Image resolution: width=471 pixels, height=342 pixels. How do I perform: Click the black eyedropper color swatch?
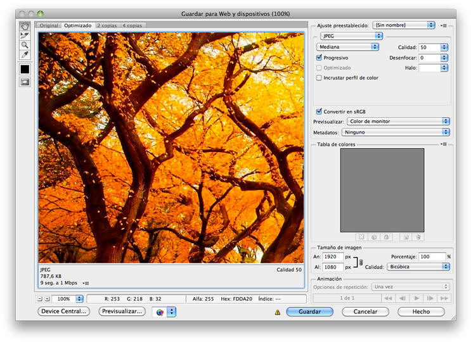[25, 69]
